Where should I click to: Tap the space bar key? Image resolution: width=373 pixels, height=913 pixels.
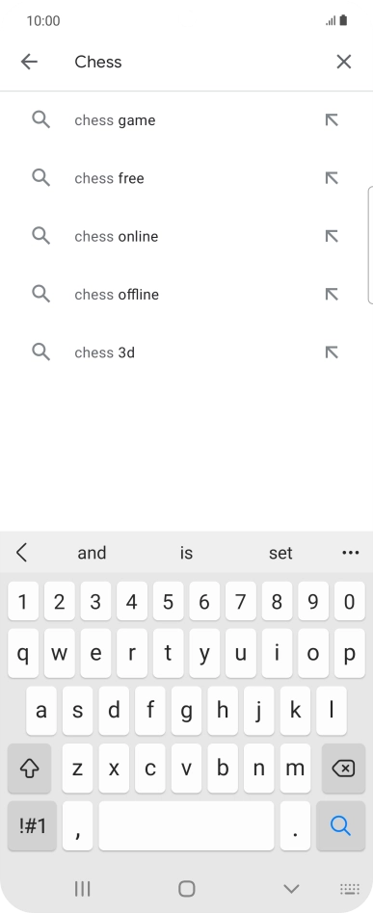[187, 825]
